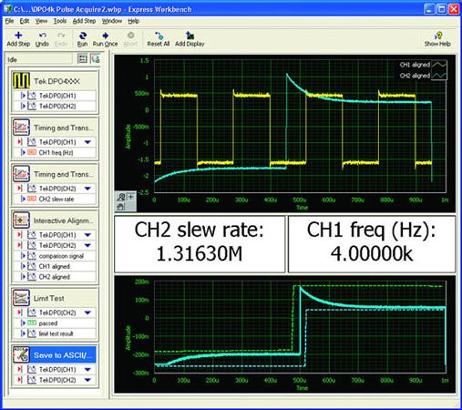The image size is (462, 410).
Task: Open the Tools menu
Action: [x=60, y=21]
